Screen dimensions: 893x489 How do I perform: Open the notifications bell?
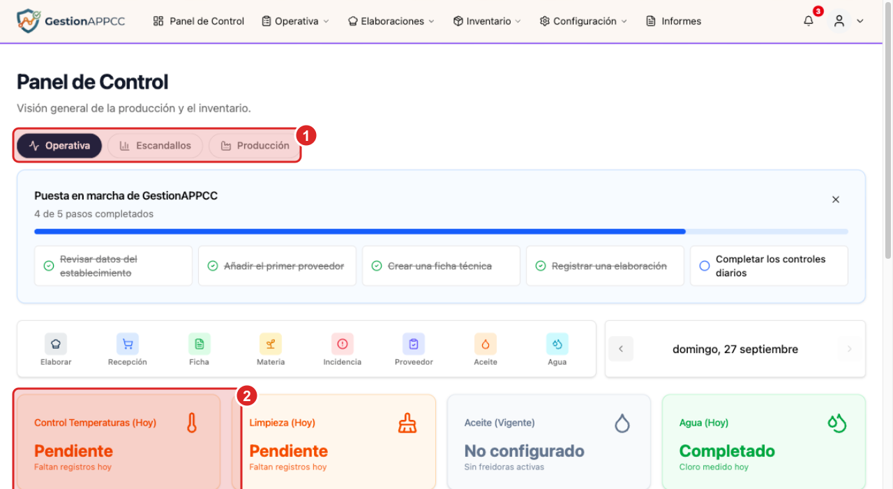coord(809,21)
